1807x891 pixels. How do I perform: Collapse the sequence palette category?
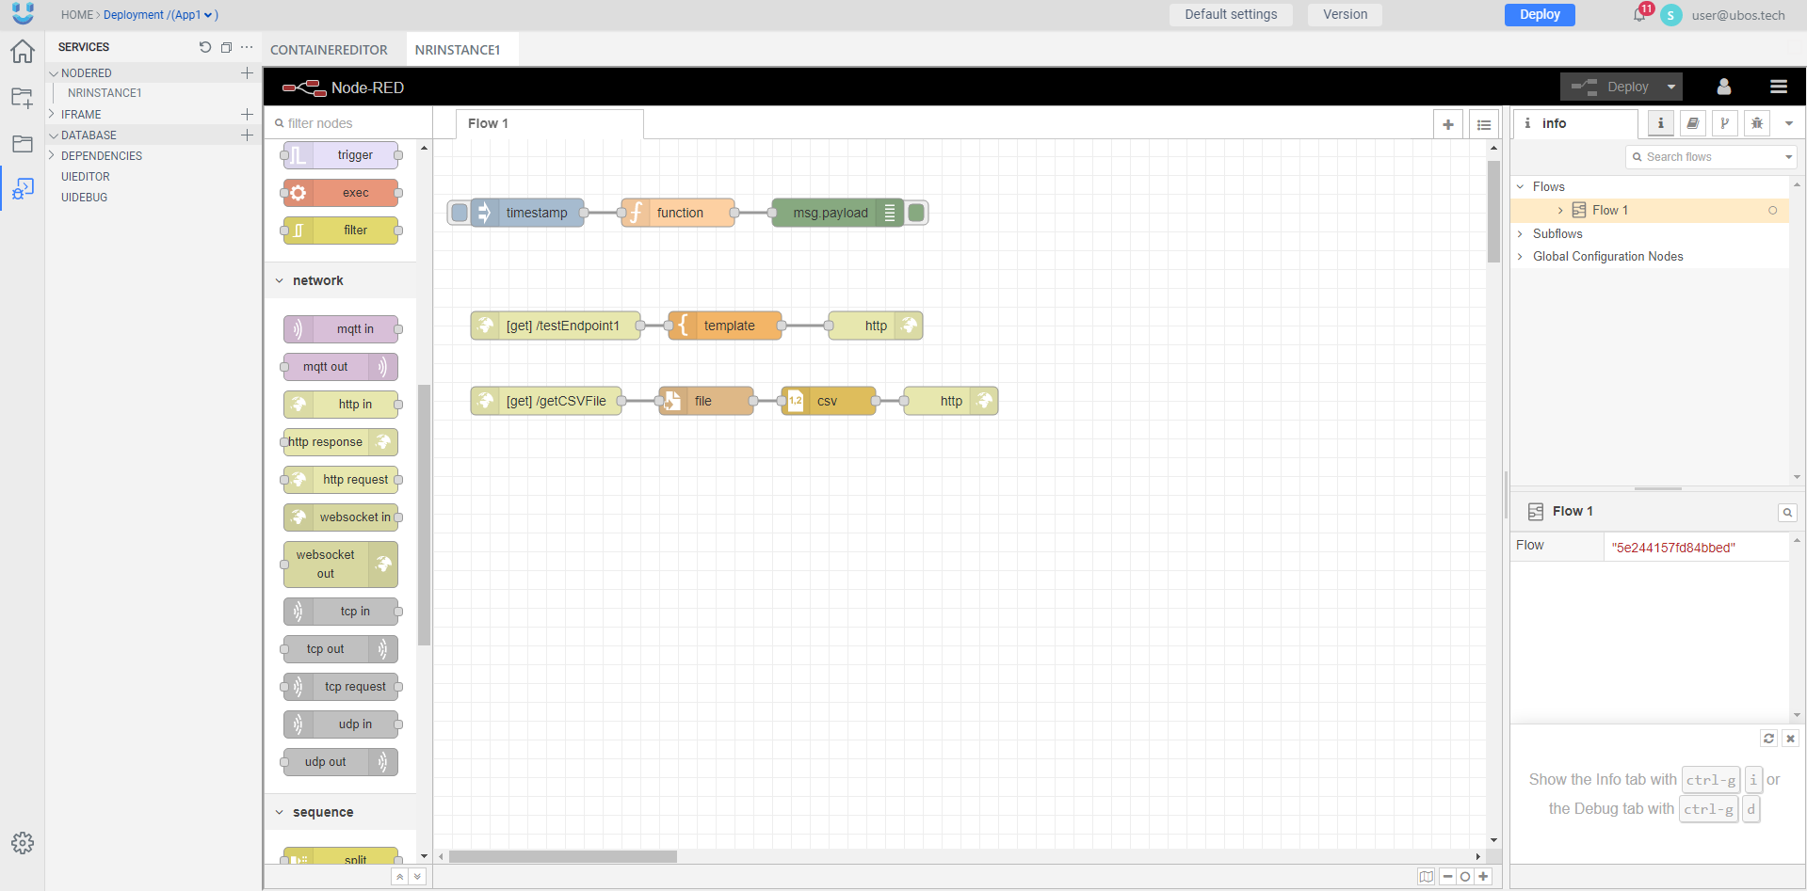280,812
